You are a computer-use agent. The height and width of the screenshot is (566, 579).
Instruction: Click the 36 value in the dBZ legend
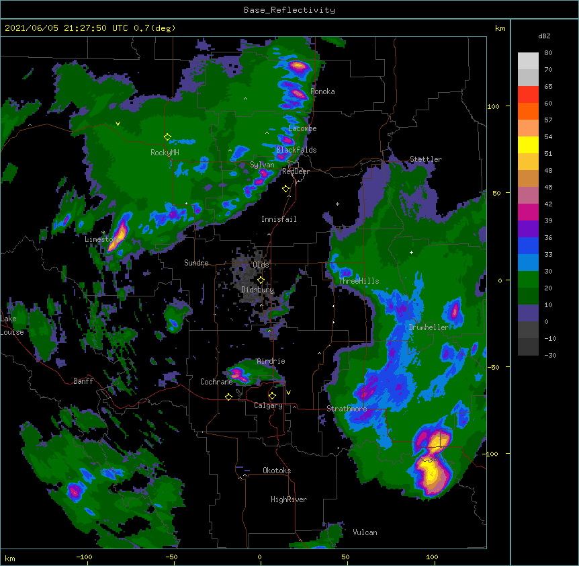pyautogui.click(x=548, y=237)
